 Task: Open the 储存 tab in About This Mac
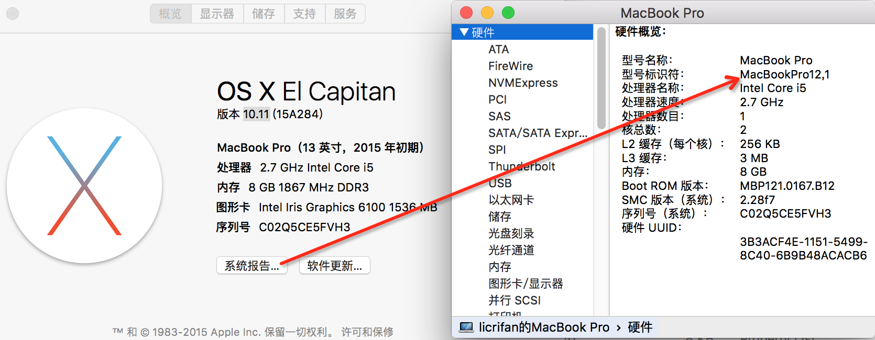point(264,14)
